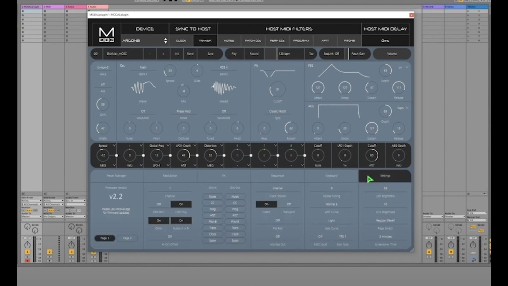Click the AEG envelope shape graphic
Image resolution: width=508 pixels, height=286 pixels.
(x=339, y=111)
